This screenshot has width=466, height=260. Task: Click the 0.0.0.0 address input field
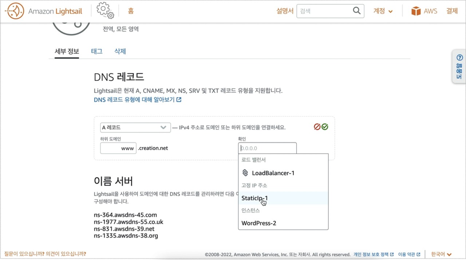267,148
